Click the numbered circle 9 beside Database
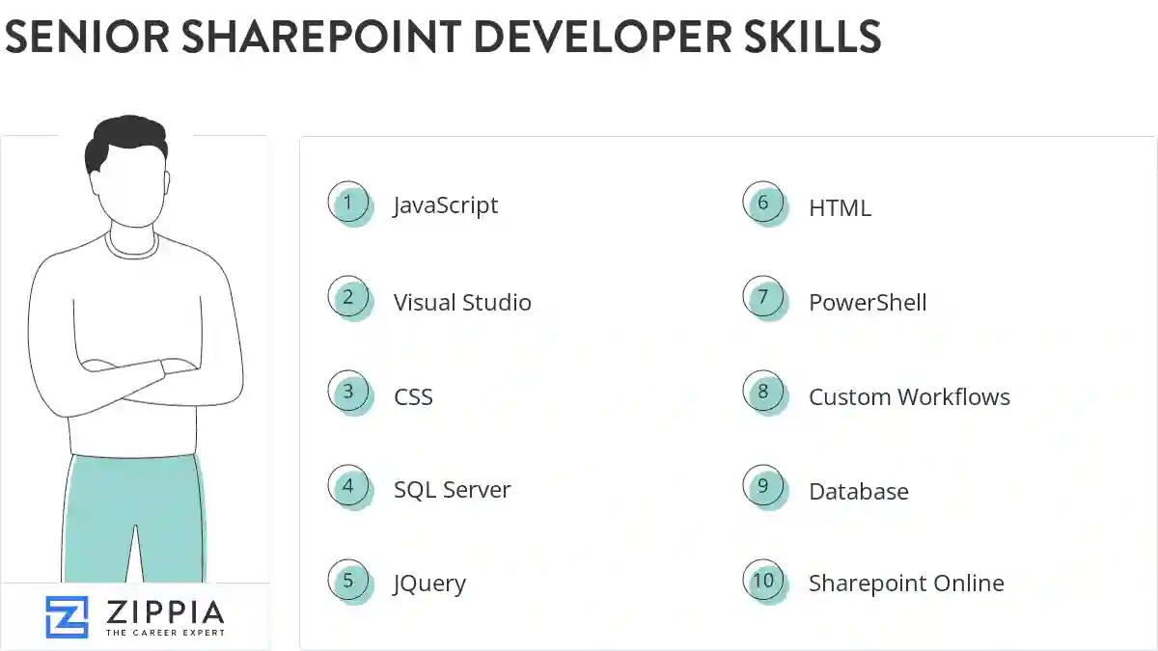1158x651 pixels. [x=764, y=487]
